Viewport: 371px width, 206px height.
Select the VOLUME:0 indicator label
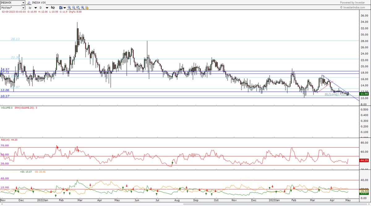[6, 108]
